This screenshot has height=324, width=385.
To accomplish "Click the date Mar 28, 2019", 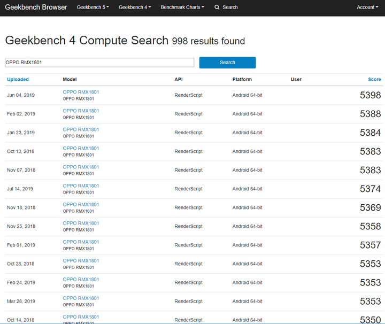I will coord(21,301).
